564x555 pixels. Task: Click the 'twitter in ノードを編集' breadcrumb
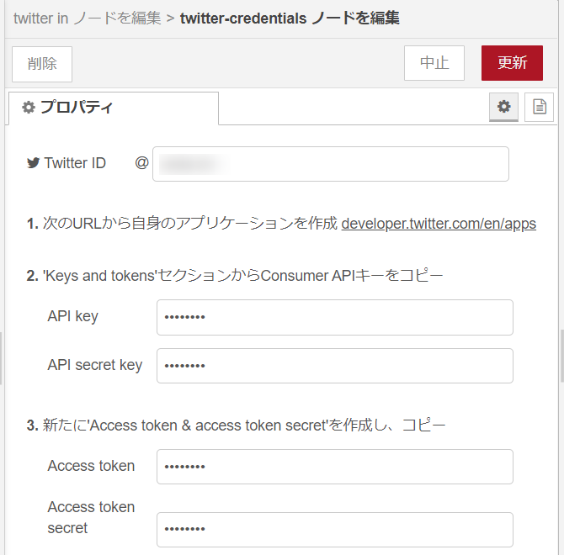tap(87, 18)
